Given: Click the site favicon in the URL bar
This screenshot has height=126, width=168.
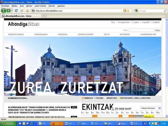Looking at the screenshot, I should click(33, 11).
